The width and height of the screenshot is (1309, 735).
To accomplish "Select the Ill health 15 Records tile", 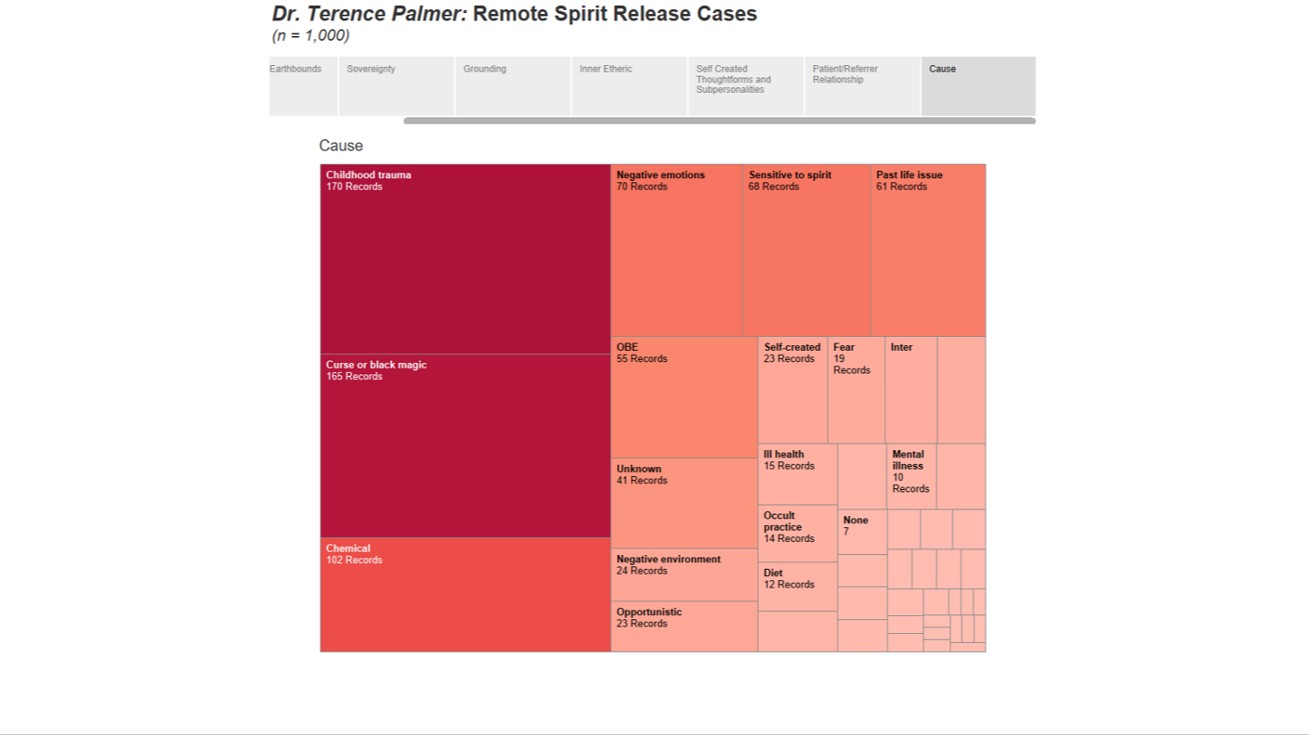I will pyautogui.click(x=798, y=474).
